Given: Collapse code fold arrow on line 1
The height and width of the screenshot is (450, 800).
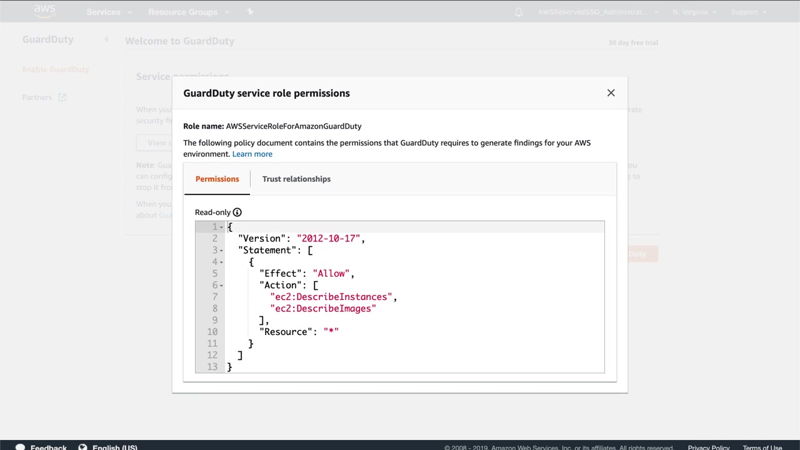Looking at the screenshot, I should (221, 227).
